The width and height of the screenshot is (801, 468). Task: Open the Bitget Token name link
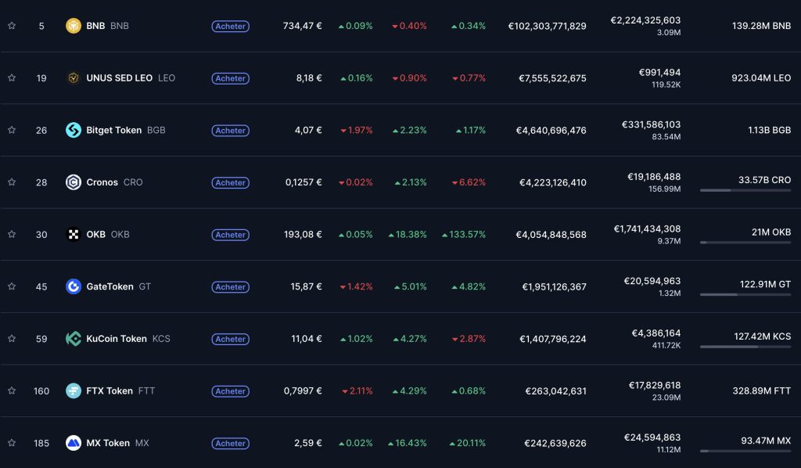(x=114, y=130)
